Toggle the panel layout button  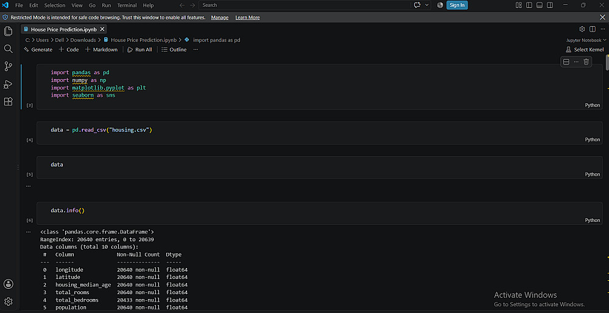coord(540,5)
